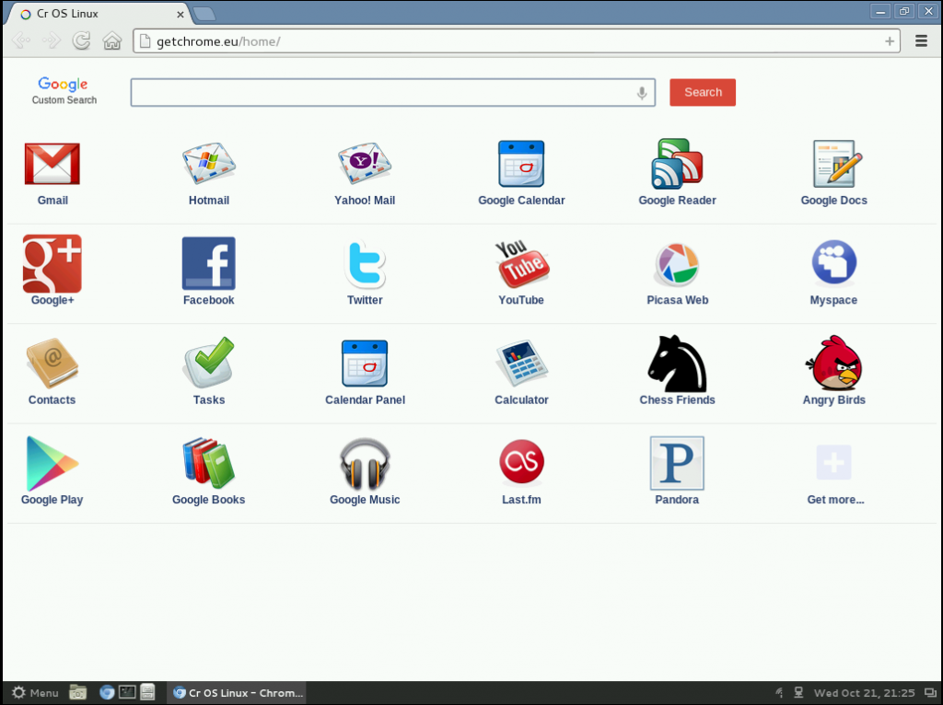Launch the Google Books icon
The width and height of the screenshot is (943, 705).
pos(209,463)
